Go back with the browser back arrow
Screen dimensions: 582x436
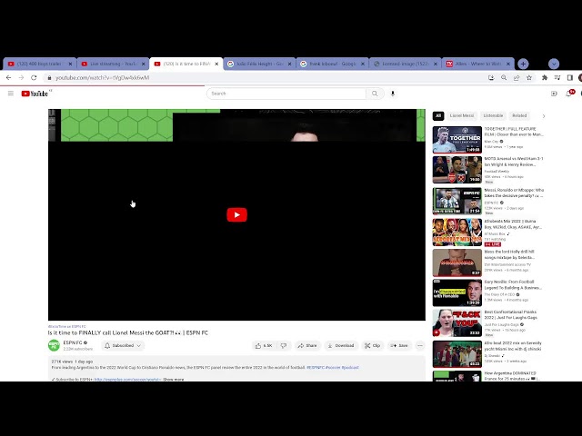pyautogui.click(x=8, y=77)
